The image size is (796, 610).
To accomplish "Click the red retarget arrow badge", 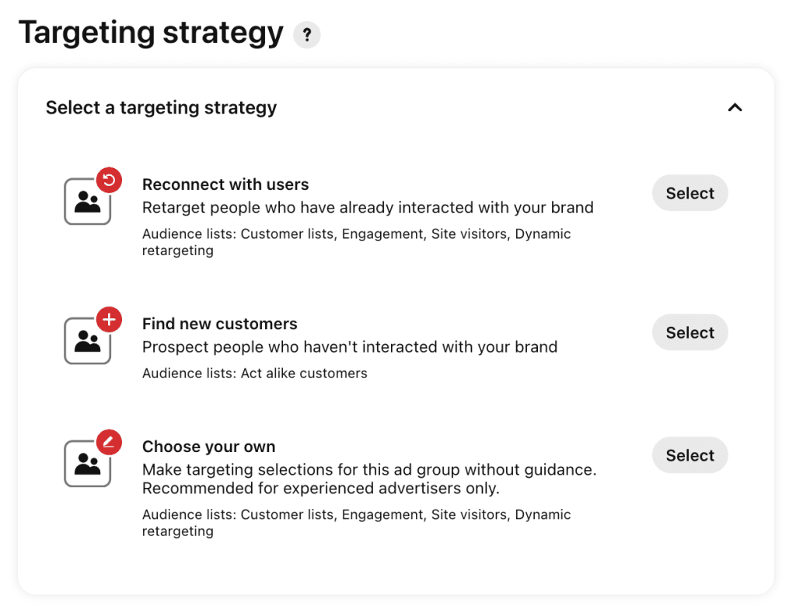I will click(x=109, y=181).
